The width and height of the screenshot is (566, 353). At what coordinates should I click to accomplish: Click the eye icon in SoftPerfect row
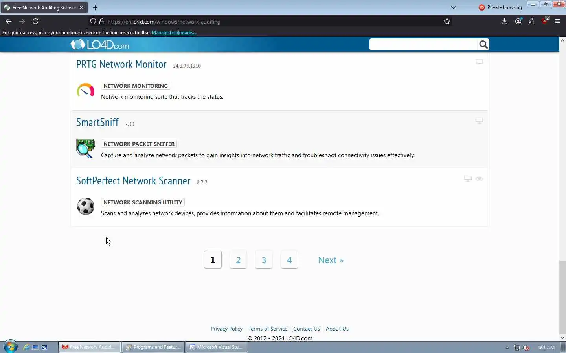[479, 178]
